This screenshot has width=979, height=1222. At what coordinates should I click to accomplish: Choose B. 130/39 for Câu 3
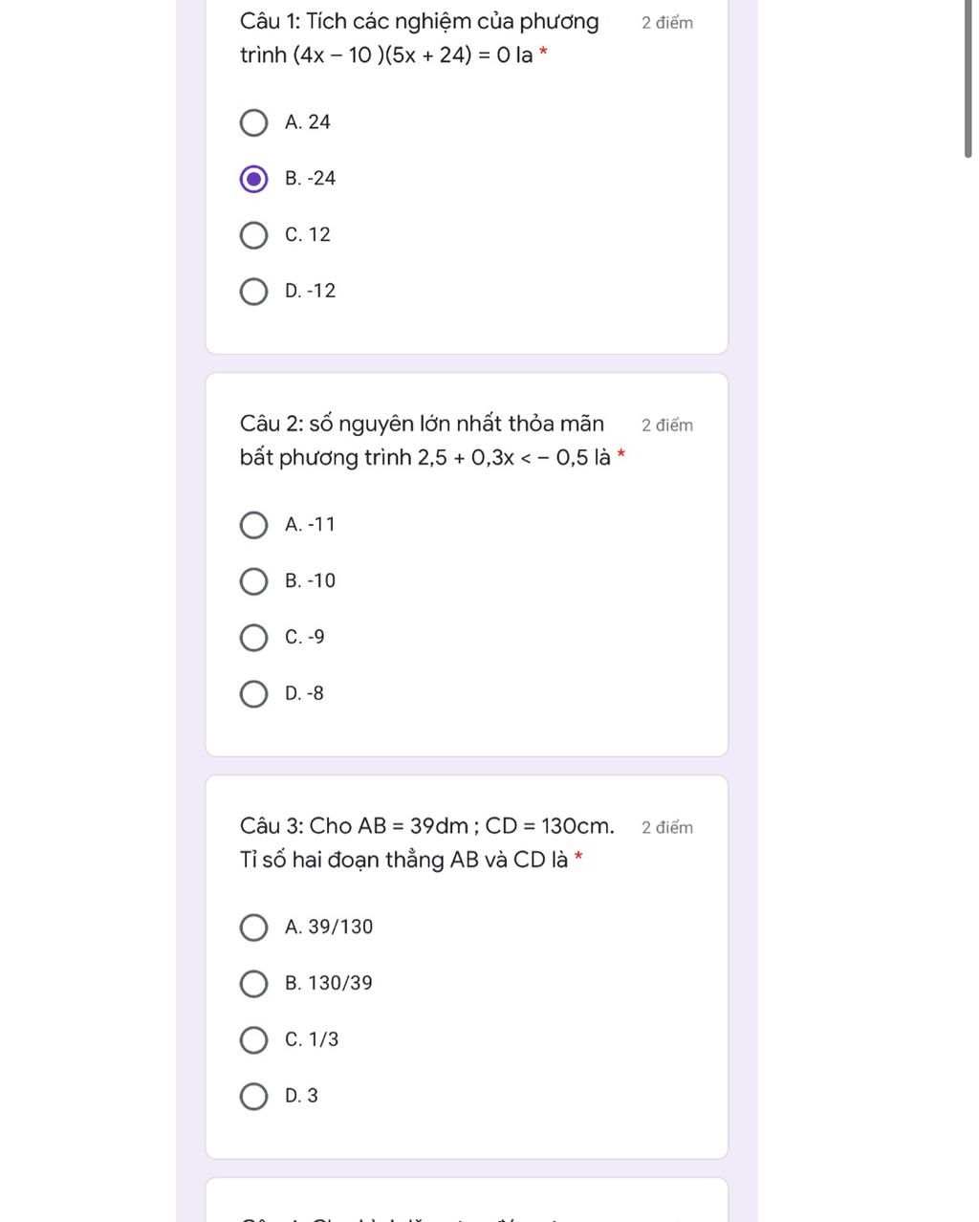[253, 984]
